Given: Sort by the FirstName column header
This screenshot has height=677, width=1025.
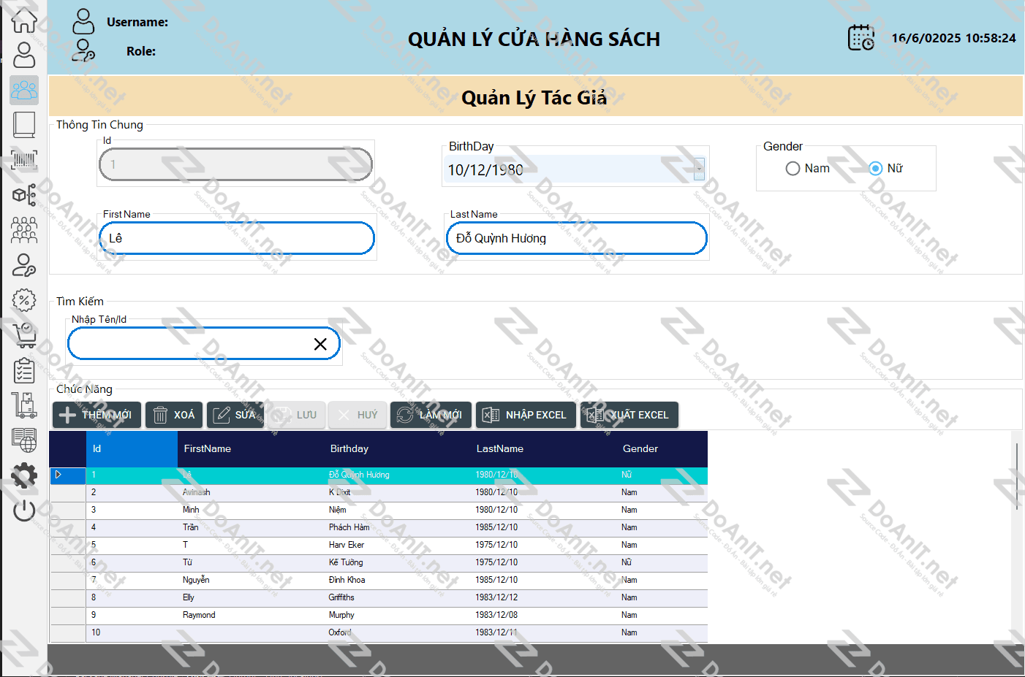Looking at the screenshot, I should pos(251,449).
